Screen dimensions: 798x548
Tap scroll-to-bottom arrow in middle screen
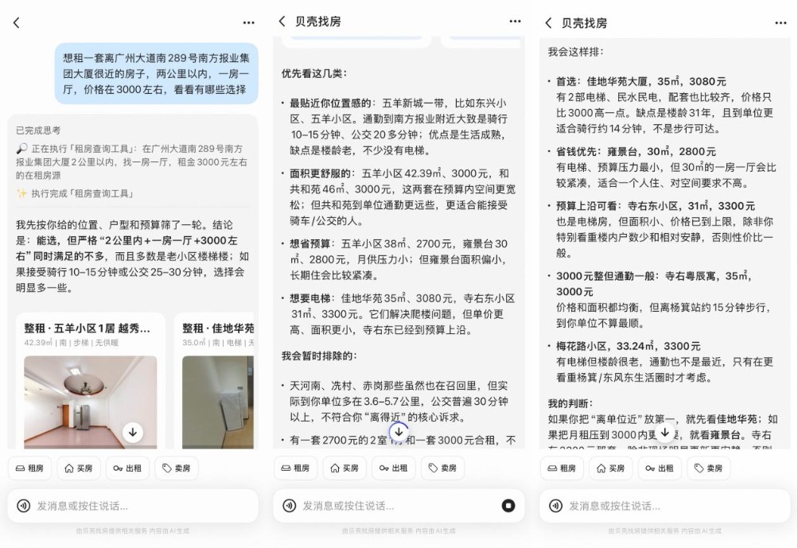click(399, 432)
